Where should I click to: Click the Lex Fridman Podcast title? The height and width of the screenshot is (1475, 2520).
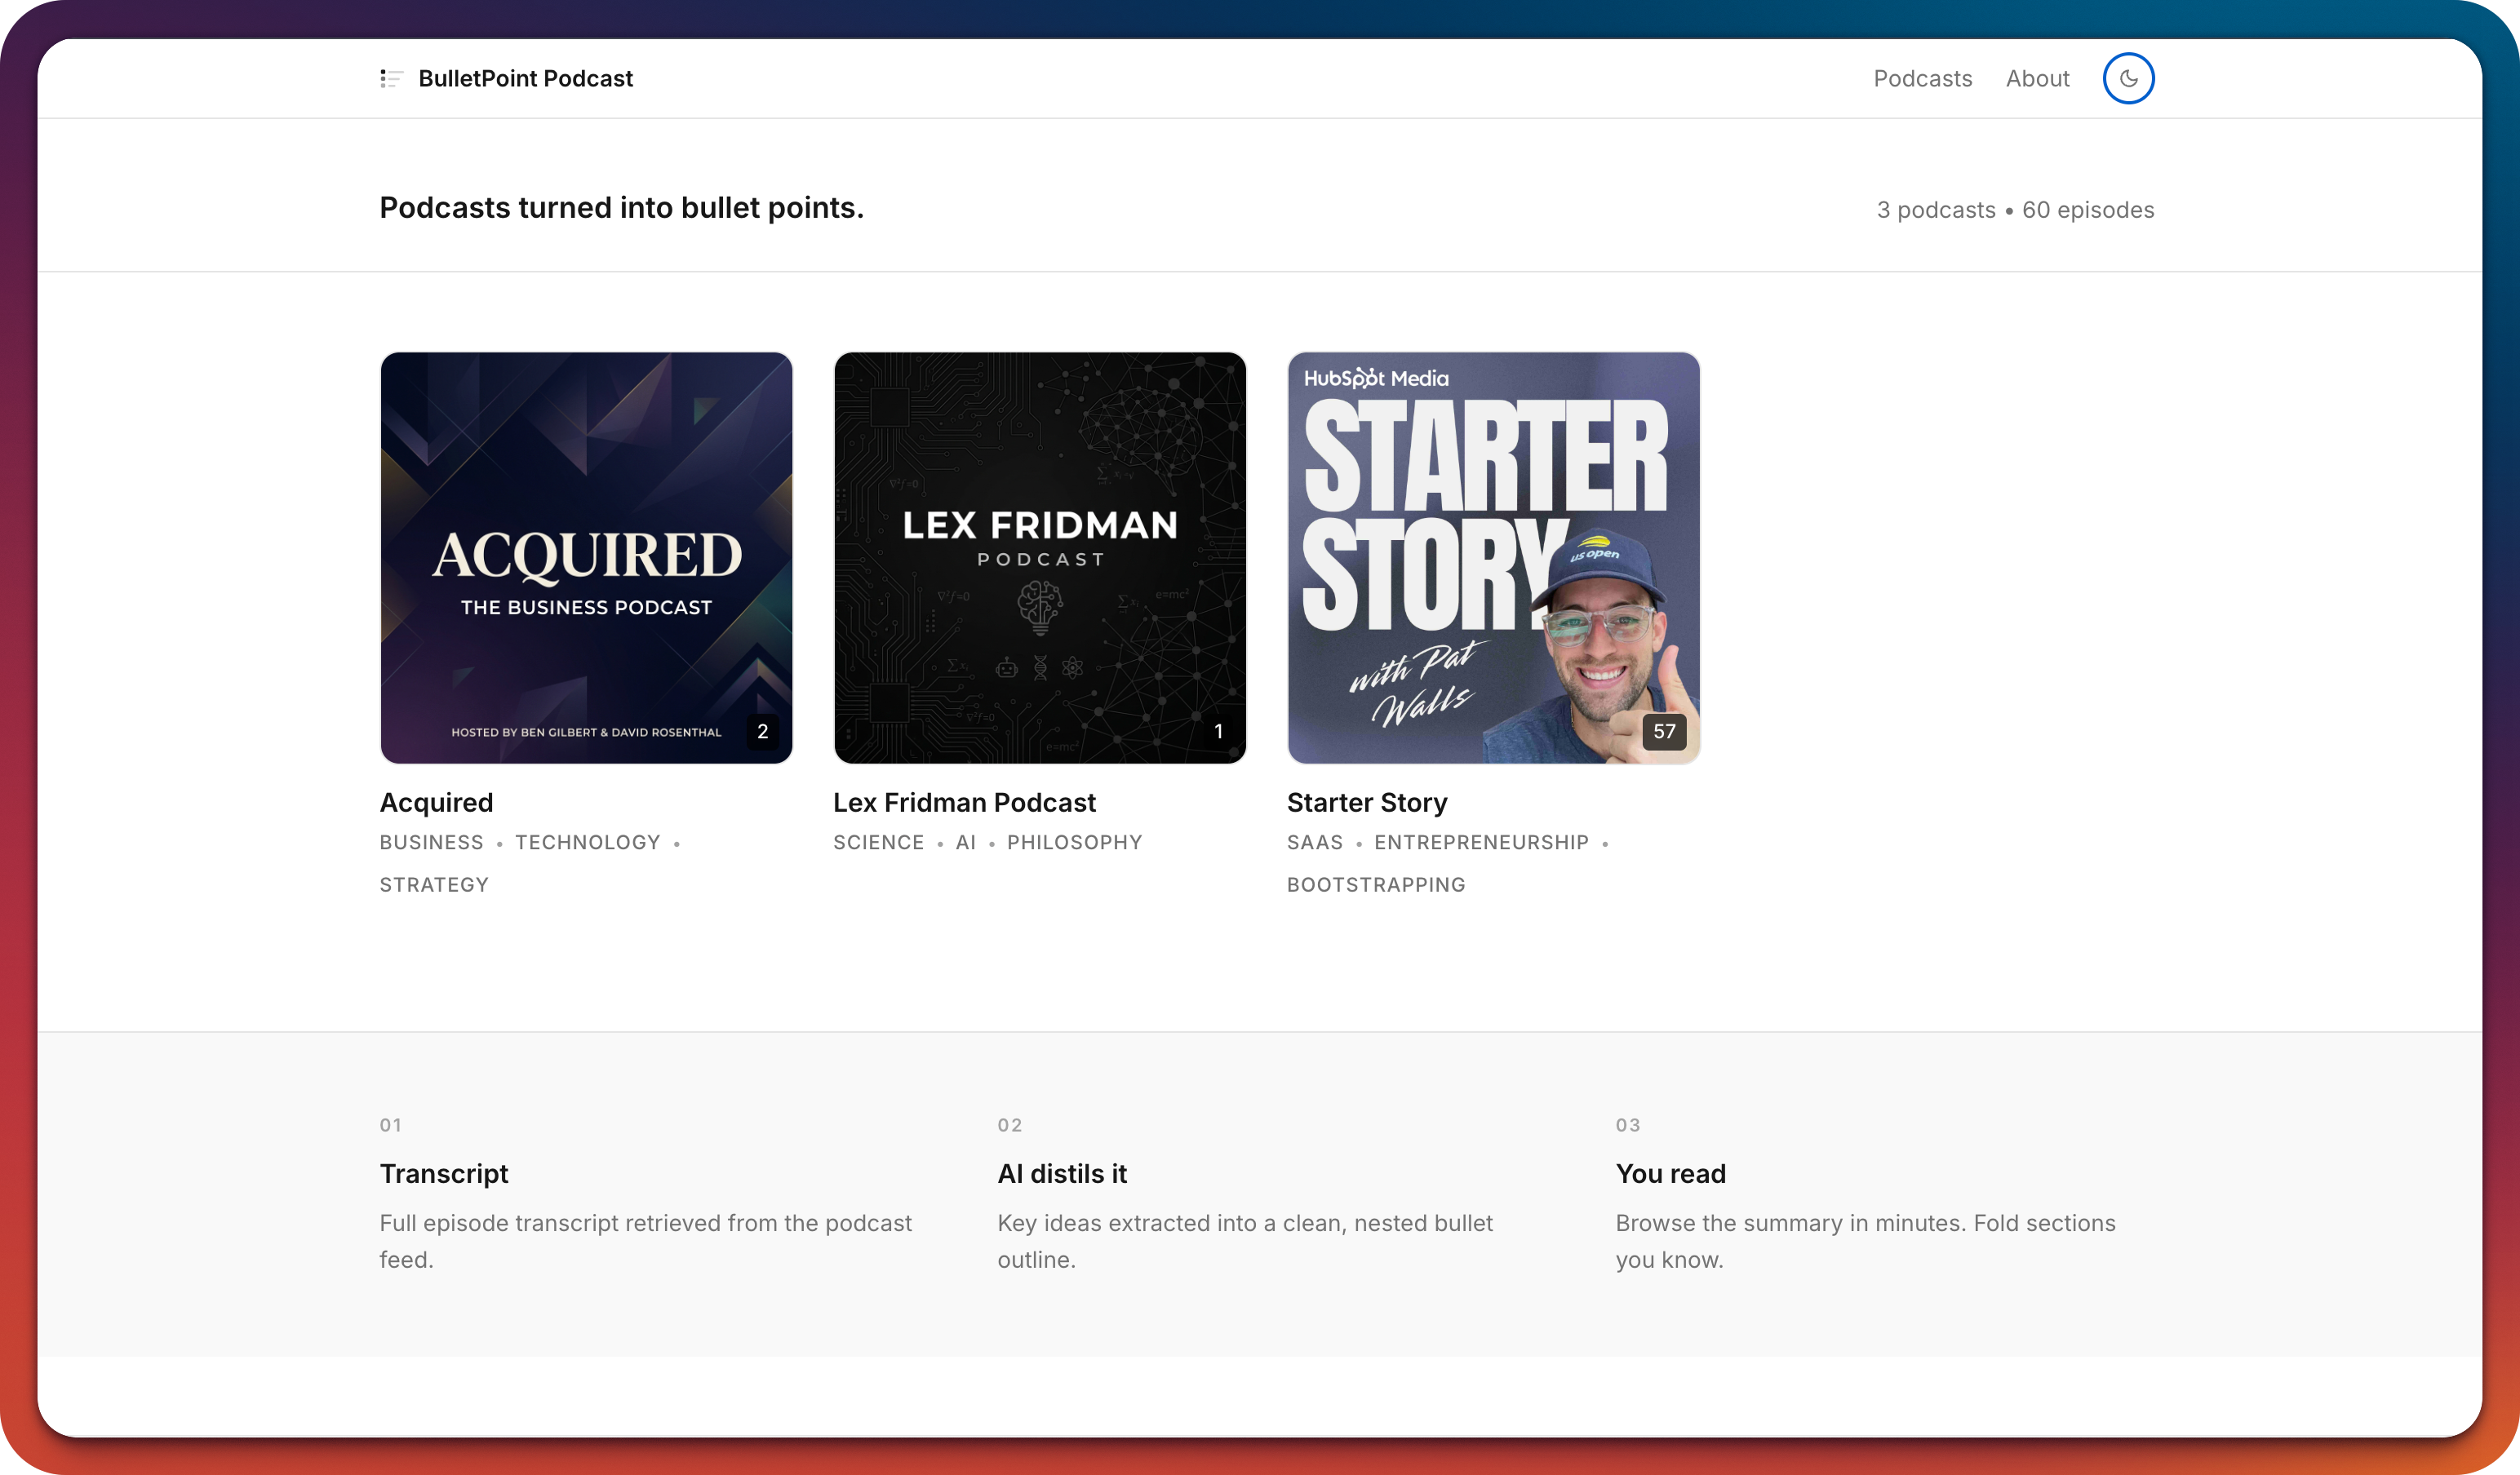[964, 802]
